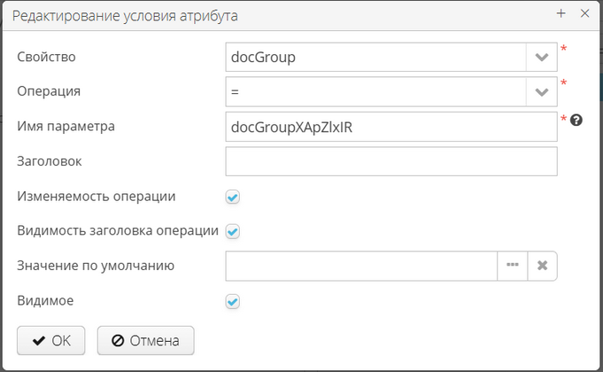Open the Свойство dropdown arrow
The width and height of the screenshot is (603, 372).
pyautogui.click(x=542, y=58)
